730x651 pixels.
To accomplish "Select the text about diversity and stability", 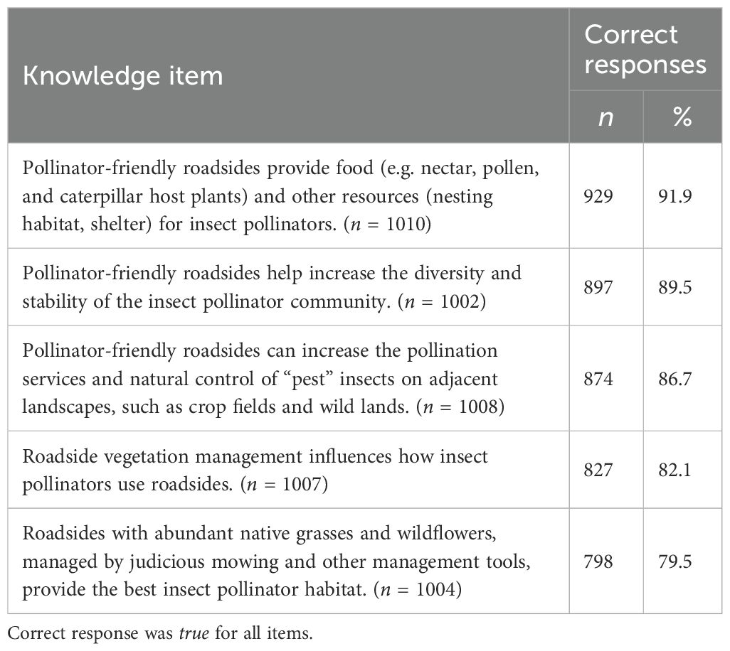I will (x=271, y=286).
